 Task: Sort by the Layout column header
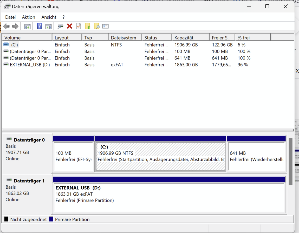click(67, 37)
